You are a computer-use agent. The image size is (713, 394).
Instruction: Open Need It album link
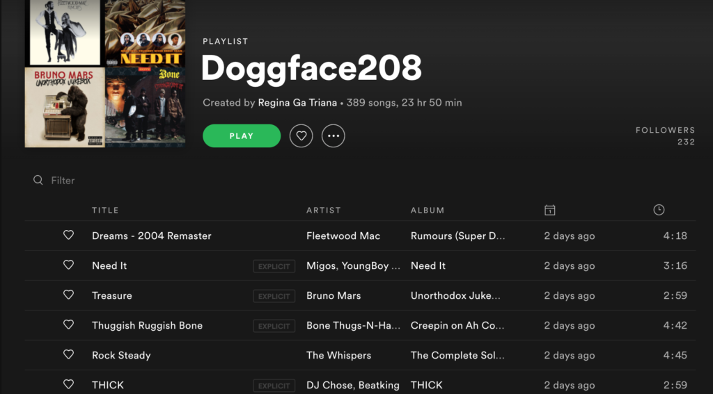428,265
